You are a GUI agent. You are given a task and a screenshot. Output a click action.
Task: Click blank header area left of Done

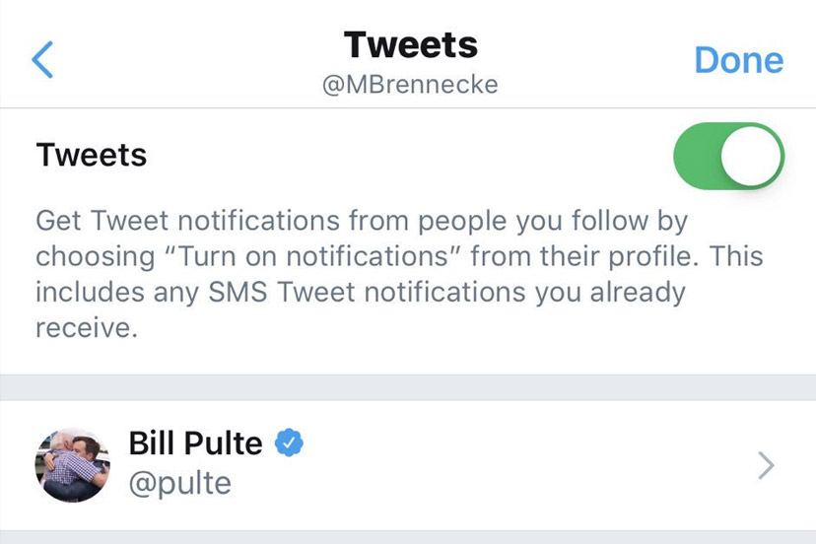[601, 60]
